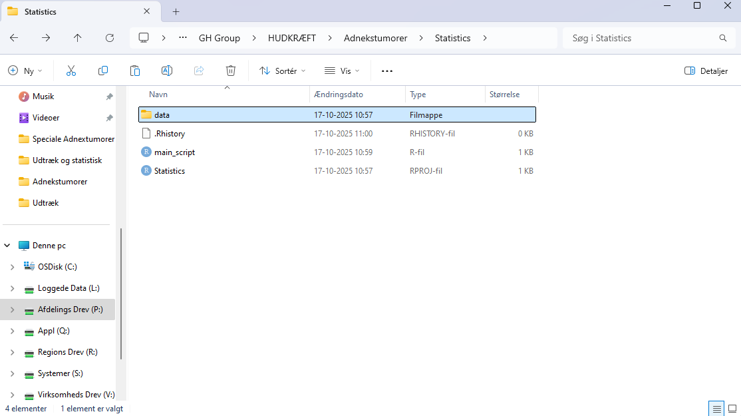Click the Refresh button
Viewport: 741px width, 416px height.
click(110, 38)
